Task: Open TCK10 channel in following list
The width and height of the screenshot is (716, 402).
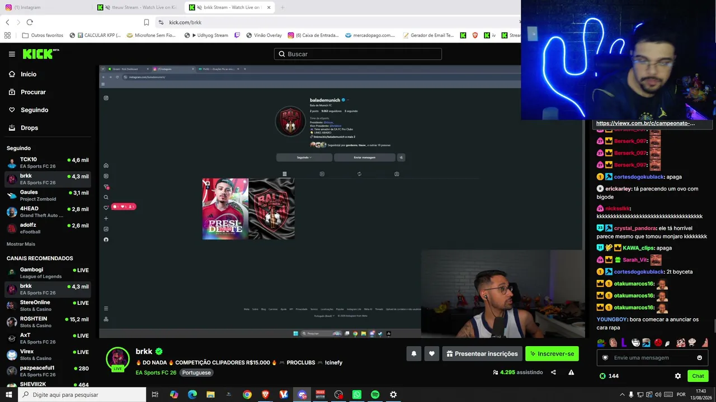Action: pos(48,163)
